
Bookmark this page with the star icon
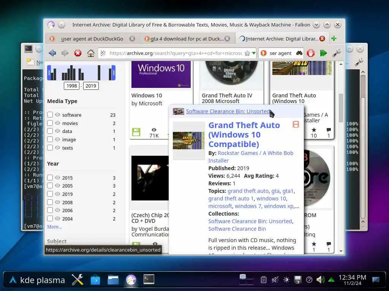click(247, 53)
